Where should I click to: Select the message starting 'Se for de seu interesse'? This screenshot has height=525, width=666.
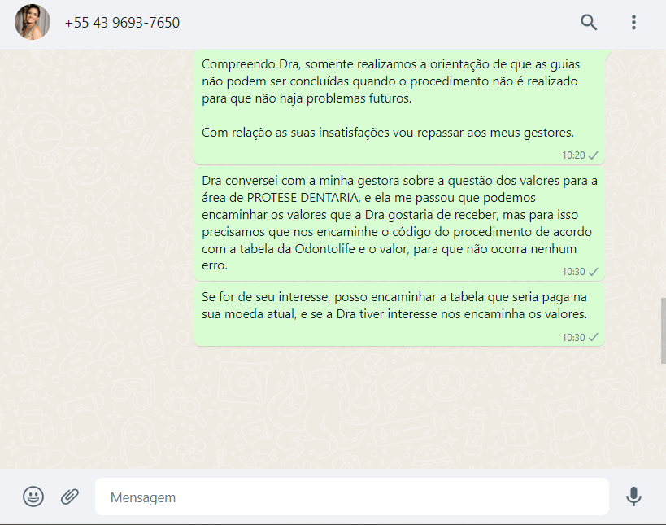coord(398,314)
